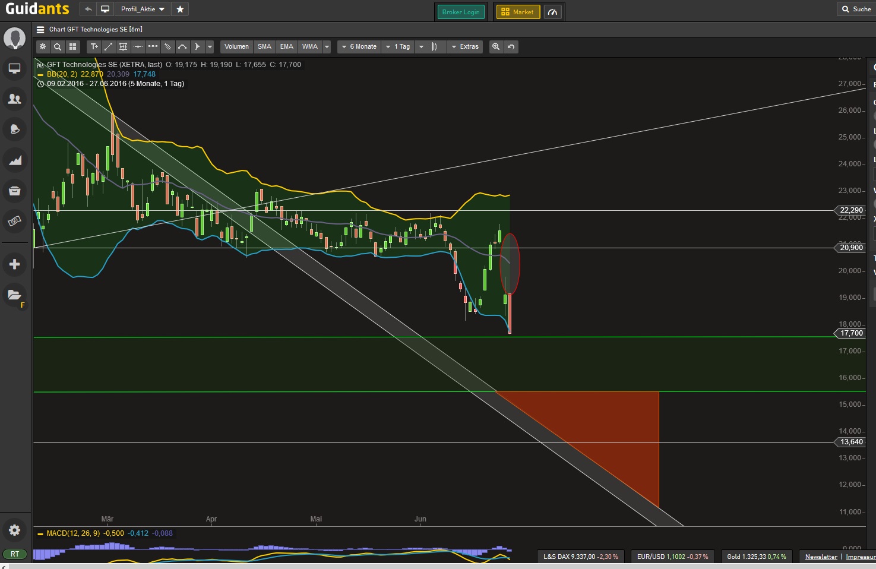
Task: Click the desktop icon in header
Action: 105,10
